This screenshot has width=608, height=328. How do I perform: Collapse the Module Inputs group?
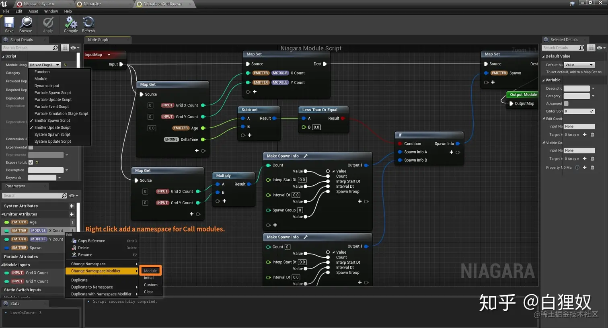[3, 265]
